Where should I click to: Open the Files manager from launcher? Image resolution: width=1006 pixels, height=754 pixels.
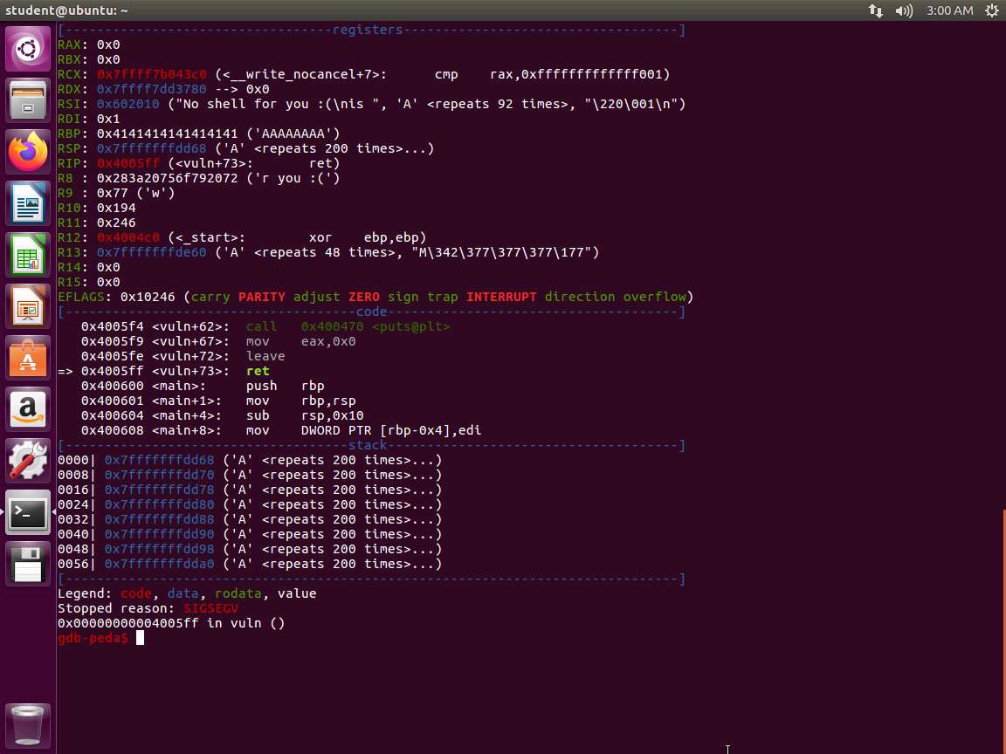point(28,100)
